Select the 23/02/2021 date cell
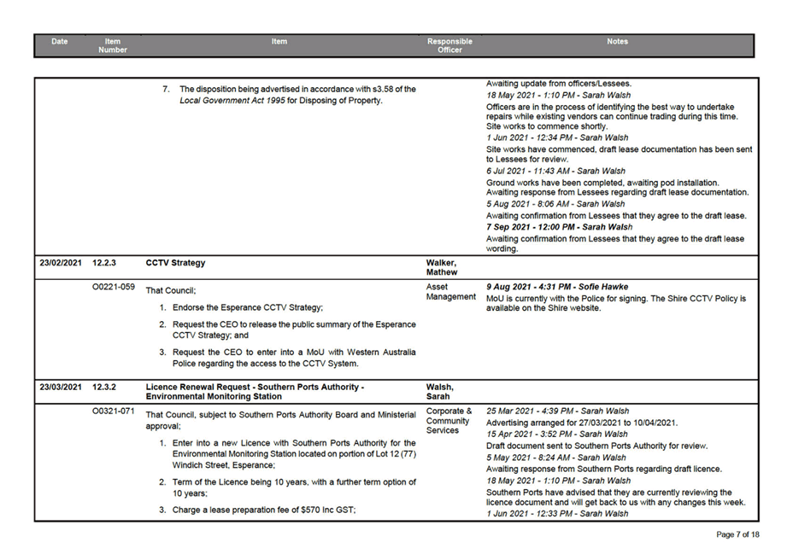The image size is (793, 560). (x=60, y=263)
